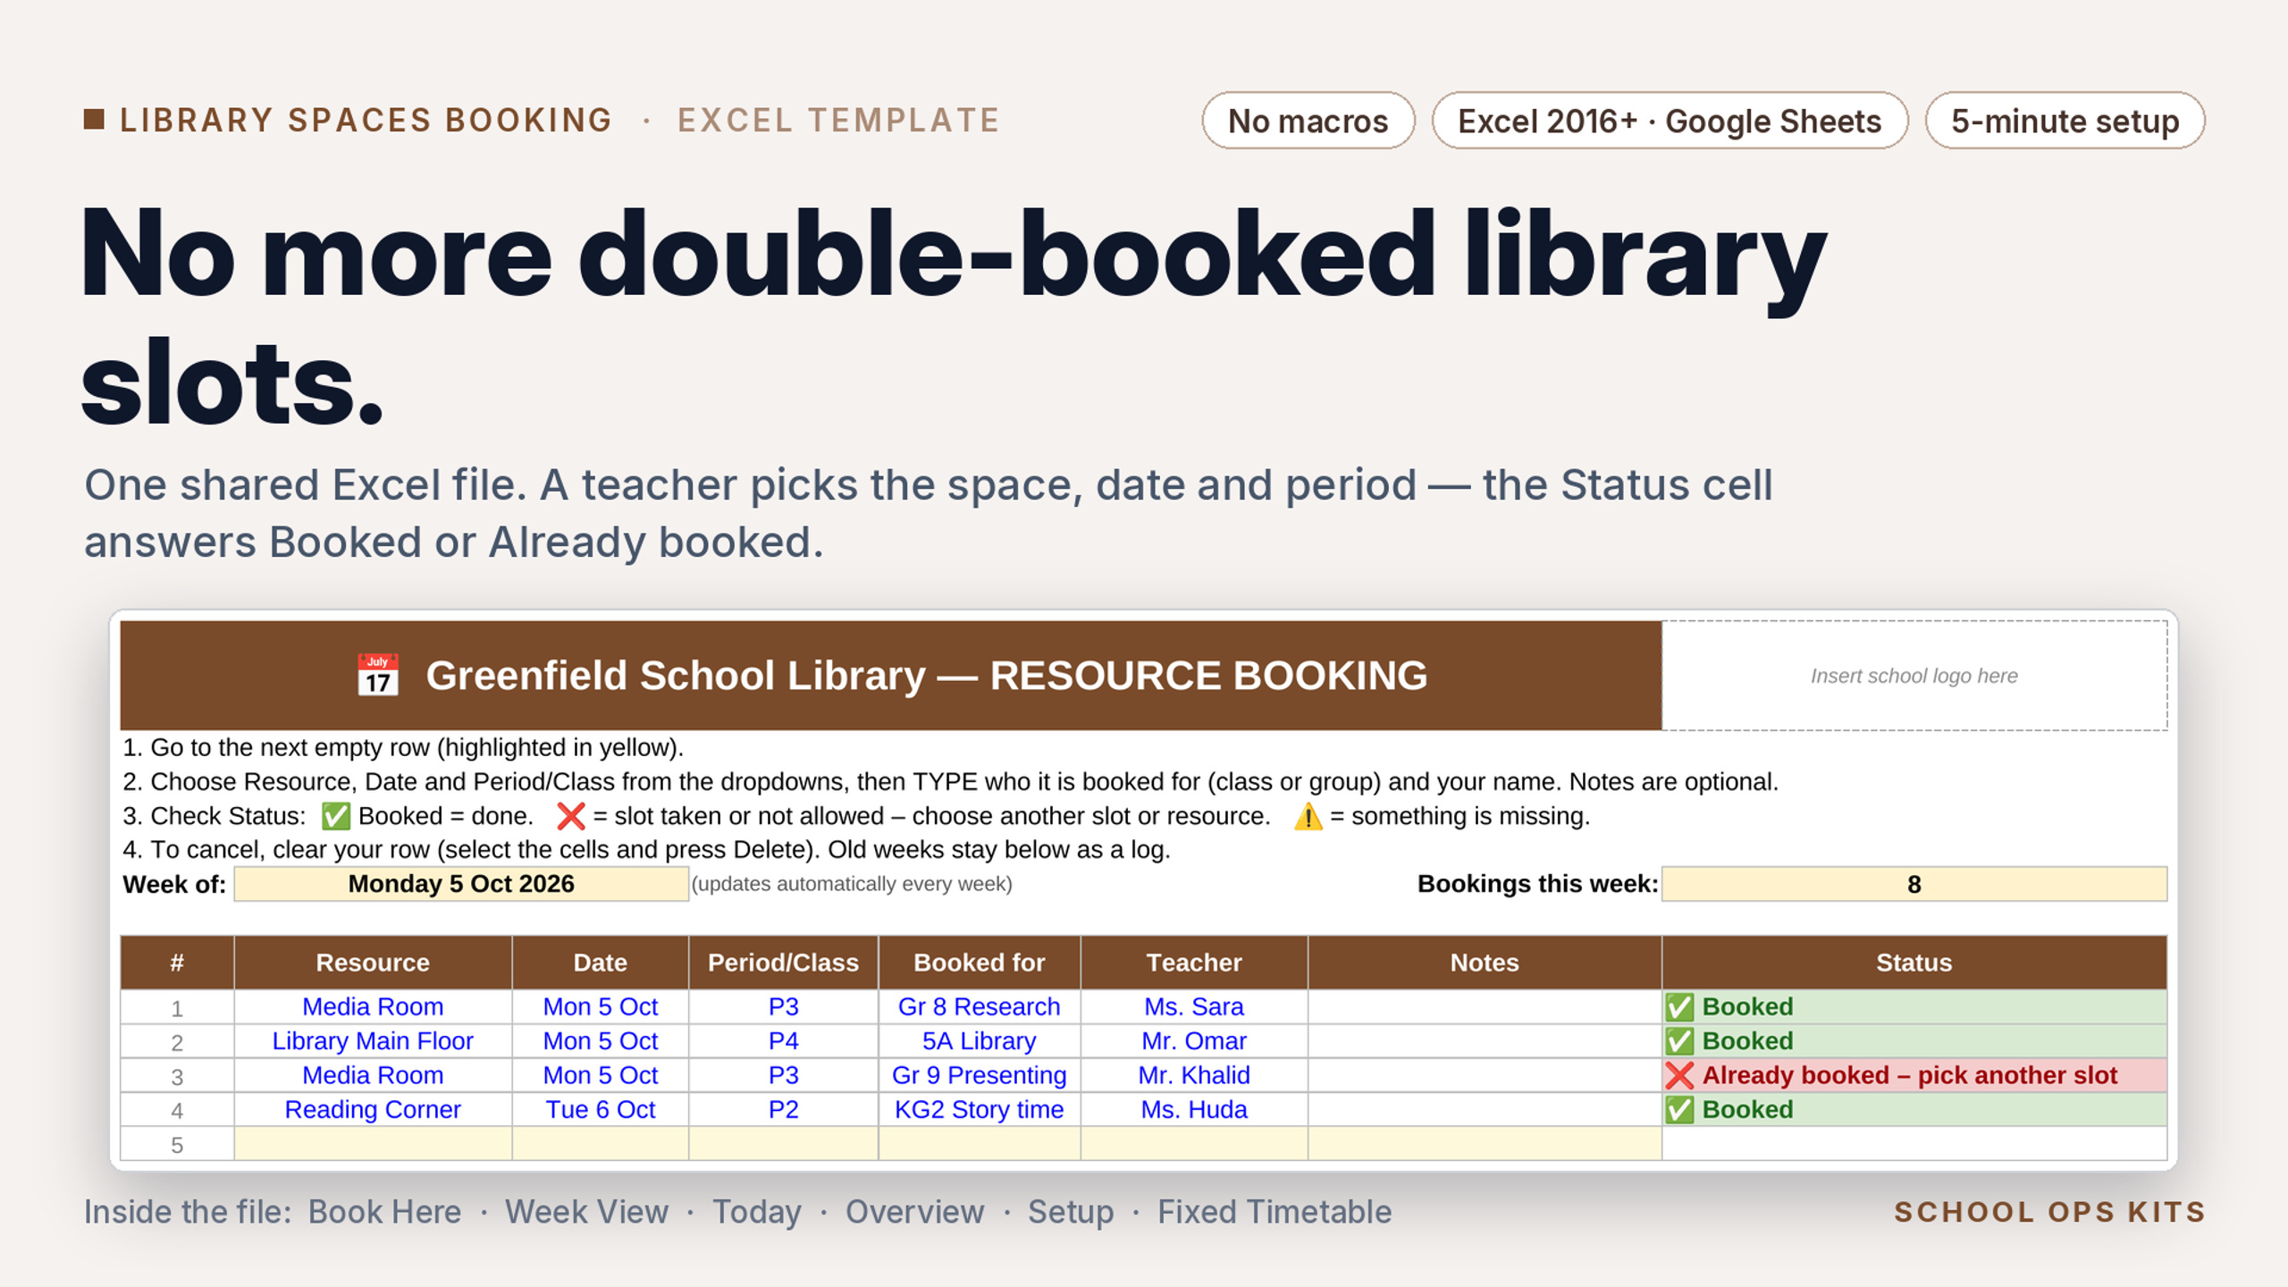Click the warning triangle icon in instruction 3
Viewport: 2288px width, 1287px height.
[x=1308, y=816]
